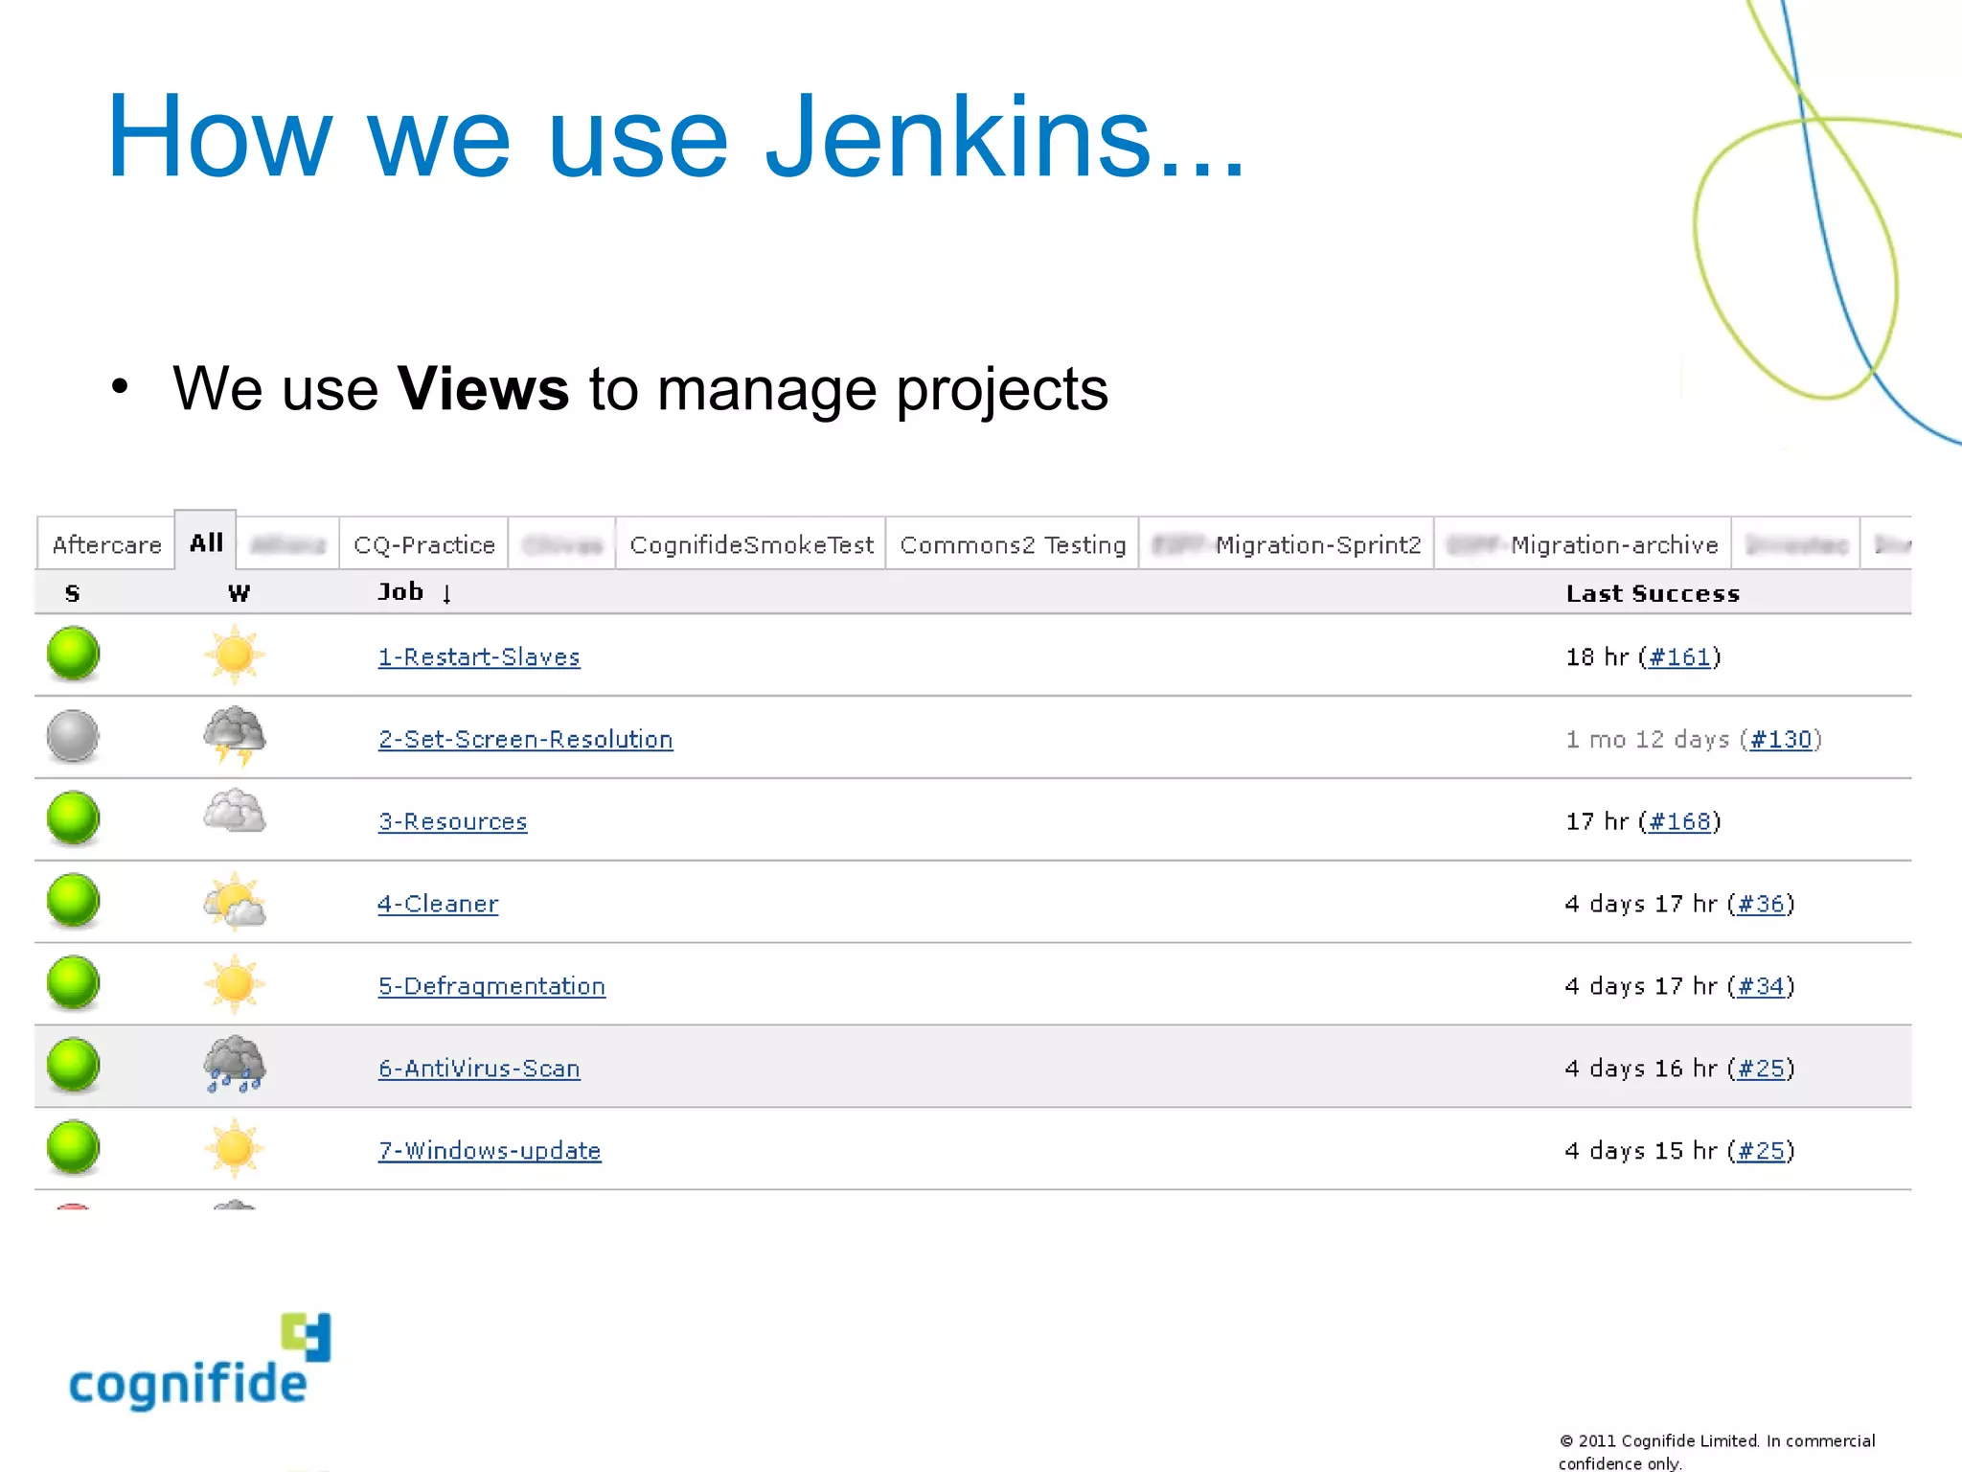
Task: Click rainy weather icon for 6-AntiVirus-Scan
Action: click(x=235, y=1064)
